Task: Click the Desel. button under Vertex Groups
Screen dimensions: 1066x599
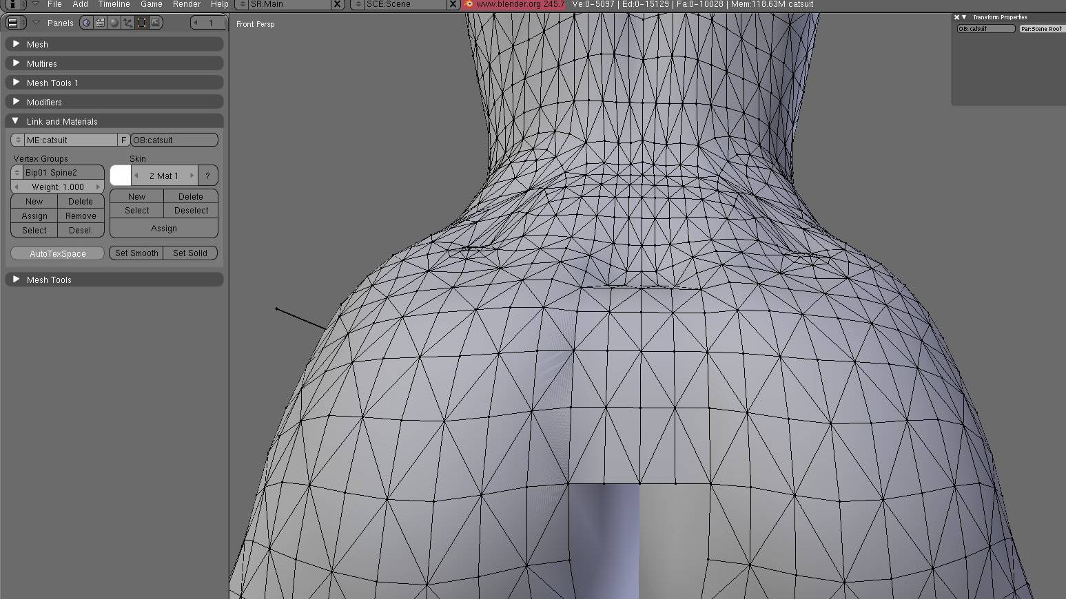Action: pyautogui.click(x=81, y=230)
